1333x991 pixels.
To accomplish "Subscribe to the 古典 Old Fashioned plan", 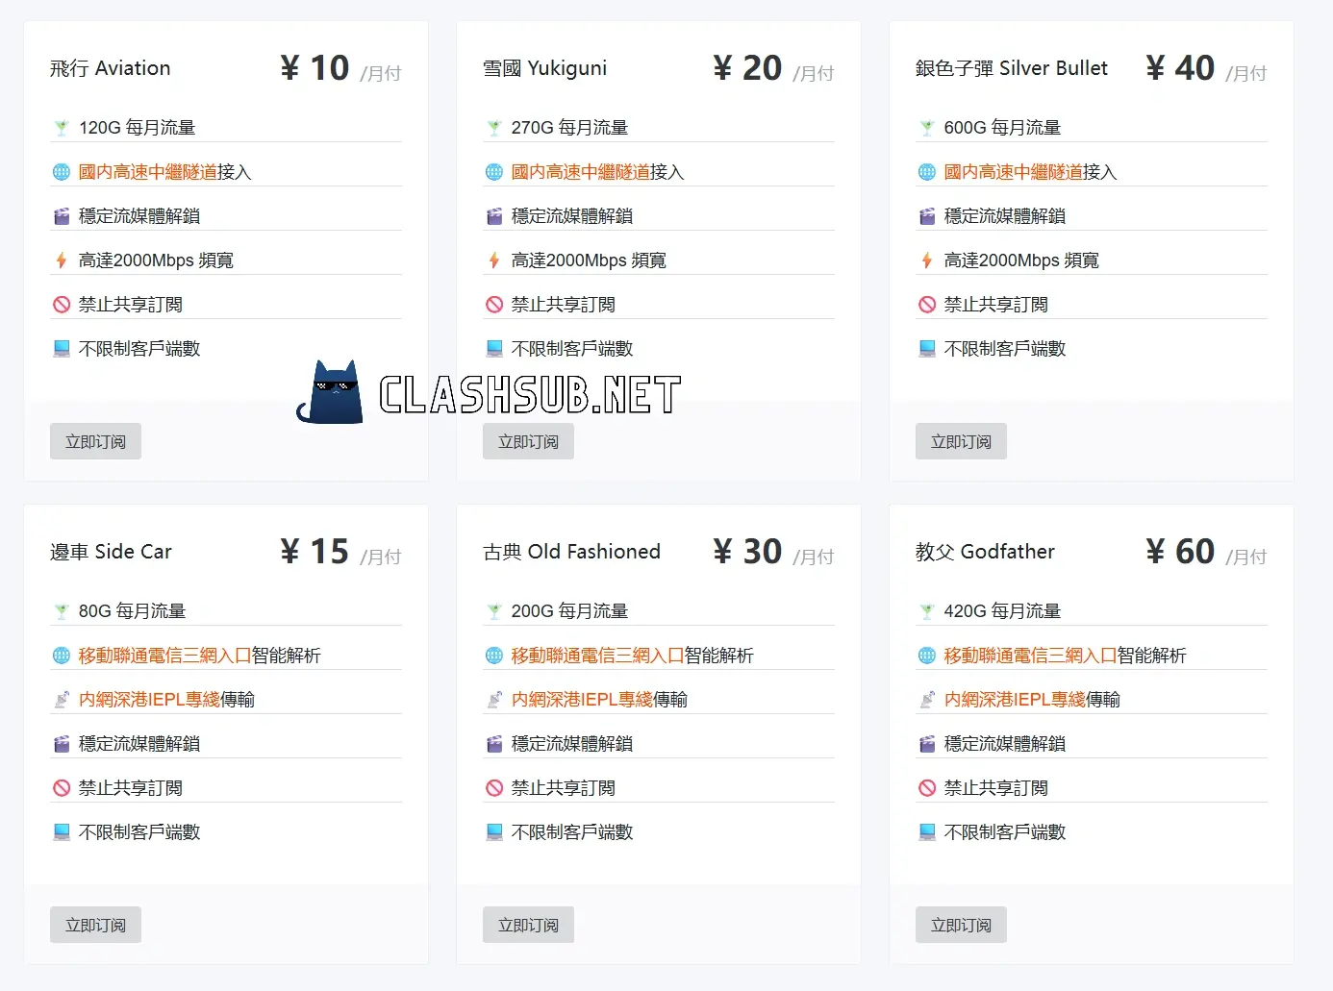I will 528,925.
